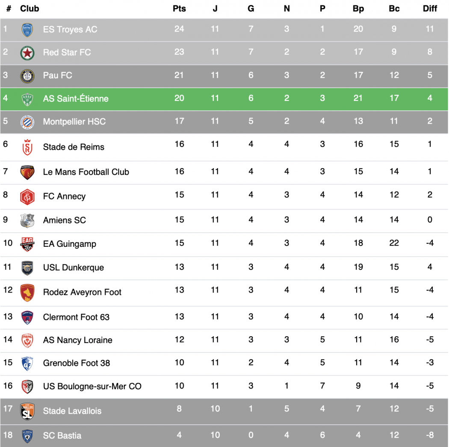Select the Grenoble Foot 38 crest
Image resolution: width=449 pixels, height=447 pixels.
27,364
